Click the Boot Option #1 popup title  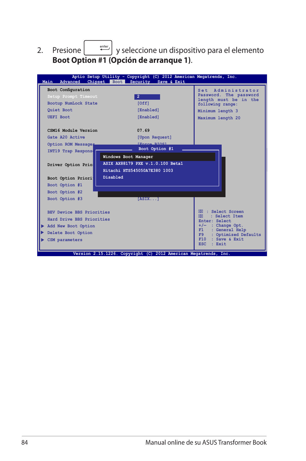(156, 149)
